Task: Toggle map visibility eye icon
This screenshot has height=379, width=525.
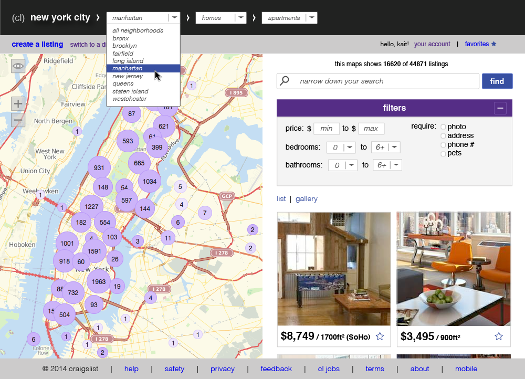Action: (x=18, y=66)
